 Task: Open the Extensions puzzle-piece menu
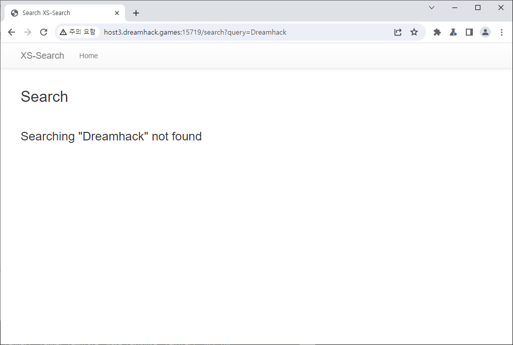coord(437,32)
